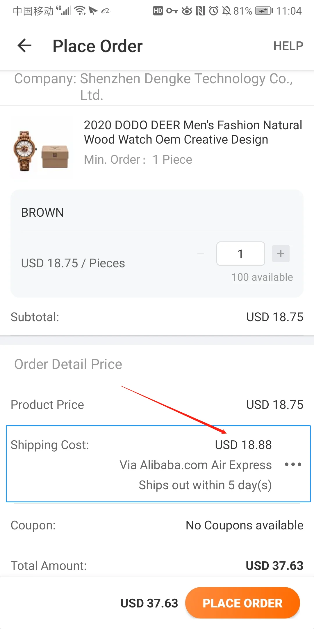314x629 pixels.
Task: Tap the battery status icon
Action: click(x=264, y=11)
